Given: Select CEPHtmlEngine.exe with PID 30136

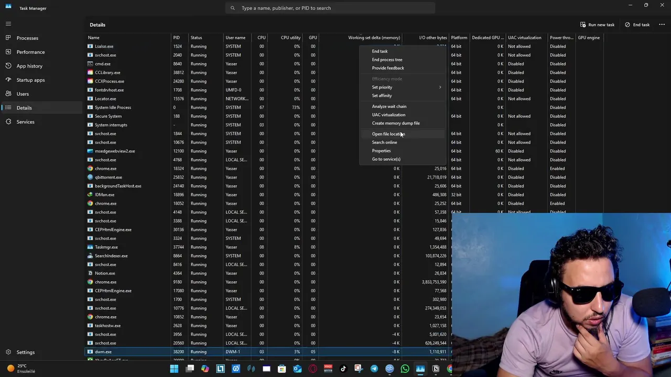Looking at the screenshot, I should click(268, 230).
